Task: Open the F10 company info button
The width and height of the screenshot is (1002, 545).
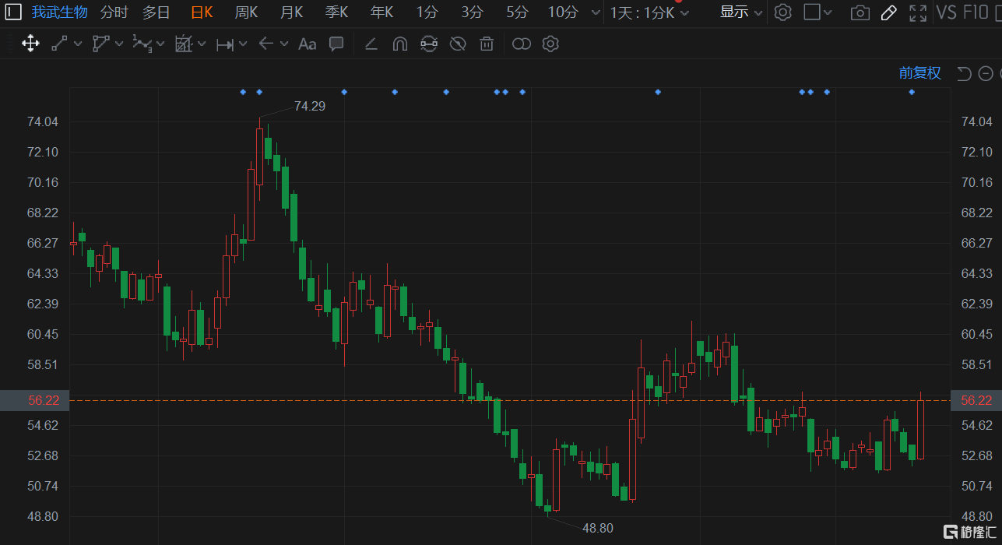Action: [x=977, y=12]
